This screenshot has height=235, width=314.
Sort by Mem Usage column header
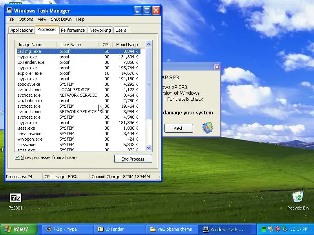pos(126,45)
